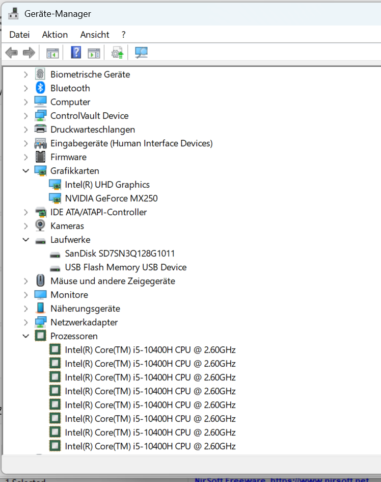Click the Näherungsgeräte device icon
The width and height of the screenshot is (381, 482).
40,308
